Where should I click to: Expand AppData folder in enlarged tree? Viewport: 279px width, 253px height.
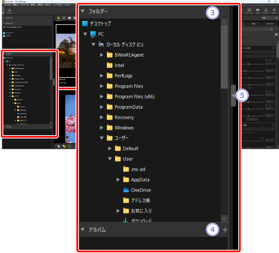pyautogui.click(x=118, y=180)
